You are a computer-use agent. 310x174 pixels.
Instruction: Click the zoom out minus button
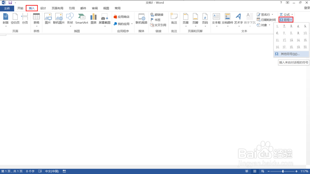click(x=268, y=171)
